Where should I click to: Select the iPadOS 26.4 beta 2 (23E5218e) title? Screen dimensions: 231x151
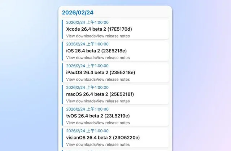[100, 72]
